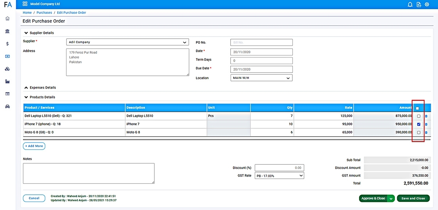
Task: Click the PO No. input field
Action: [x=261, y=43]
